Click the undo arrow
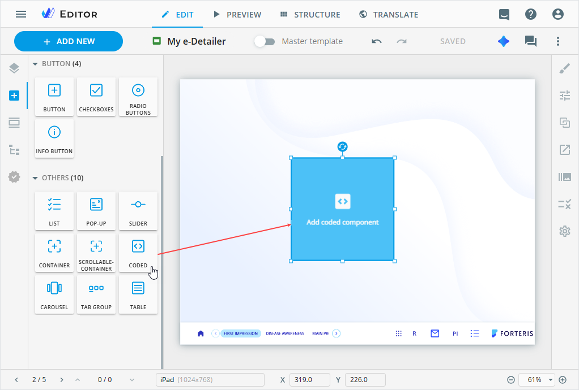This screenshot has width=579, height=390. pyautogui.click(x=377, y=41)
